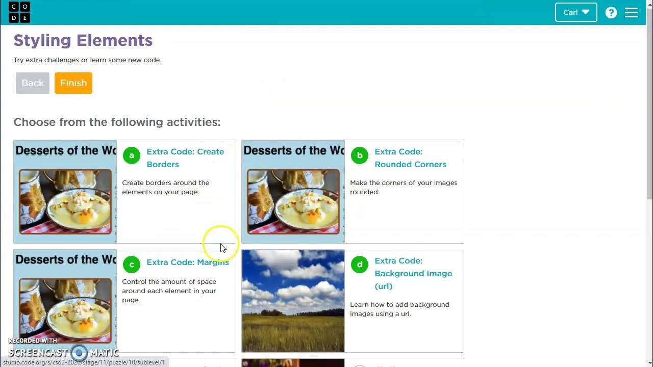Click the Rounded Corners activity thumbnail
The image size is (653, 367).
tap(293, 192)
